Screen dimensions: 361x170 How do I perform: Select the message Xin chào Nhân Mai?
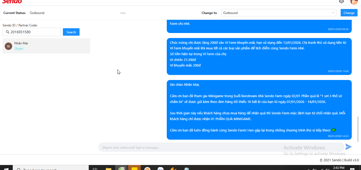coord(259,110)
